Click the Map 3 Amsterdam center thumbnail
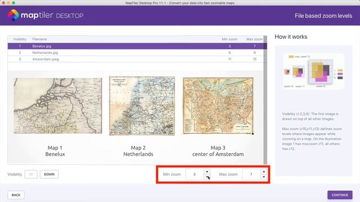 tap(218, 106)
